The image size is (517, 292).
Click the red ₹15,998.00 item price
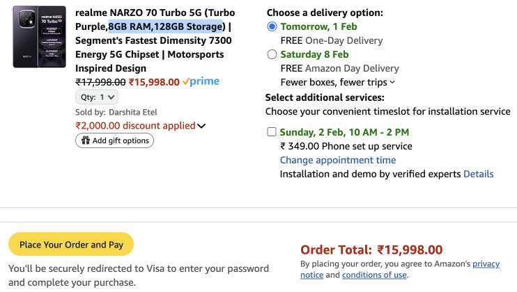coord(154,81)
